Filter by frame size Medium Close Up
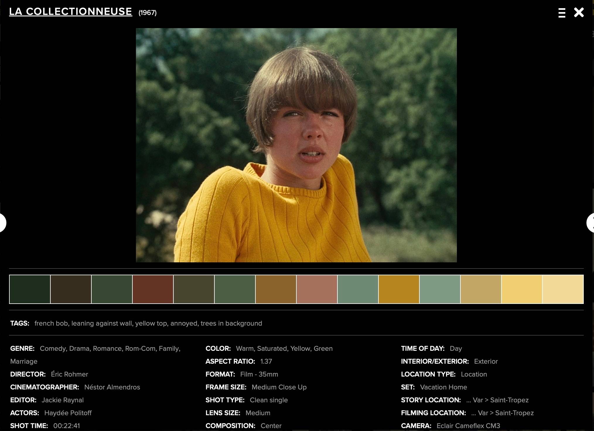 (x=279, y=387)
